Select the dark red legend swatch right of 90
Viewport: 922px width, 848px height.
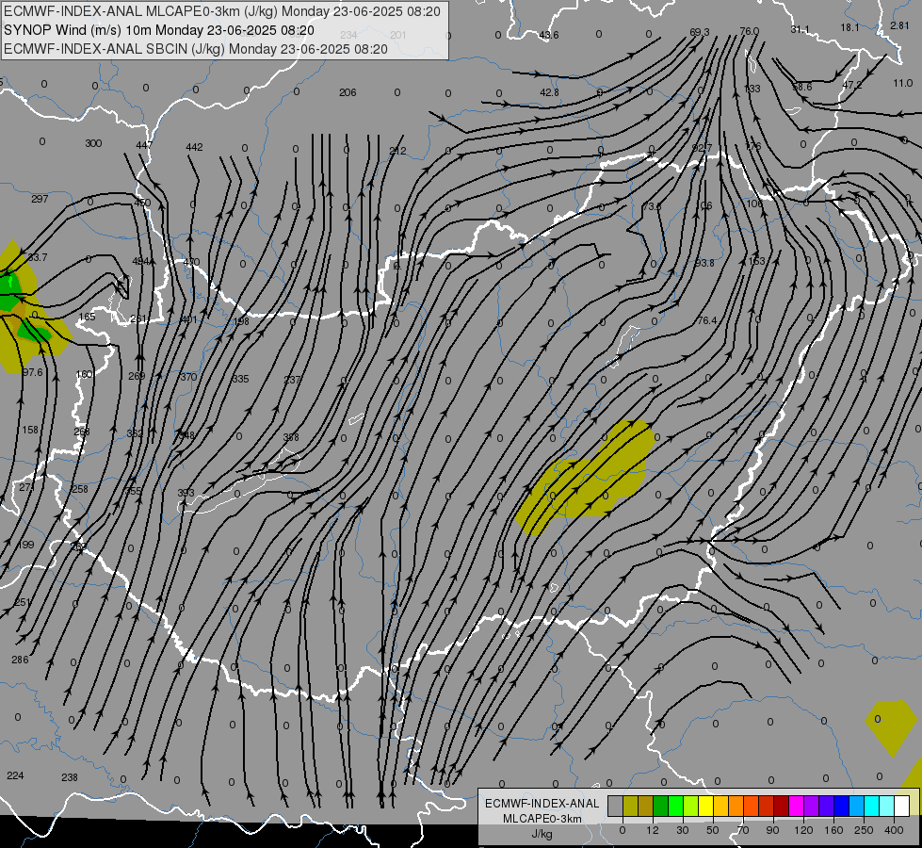click(781, 806)
